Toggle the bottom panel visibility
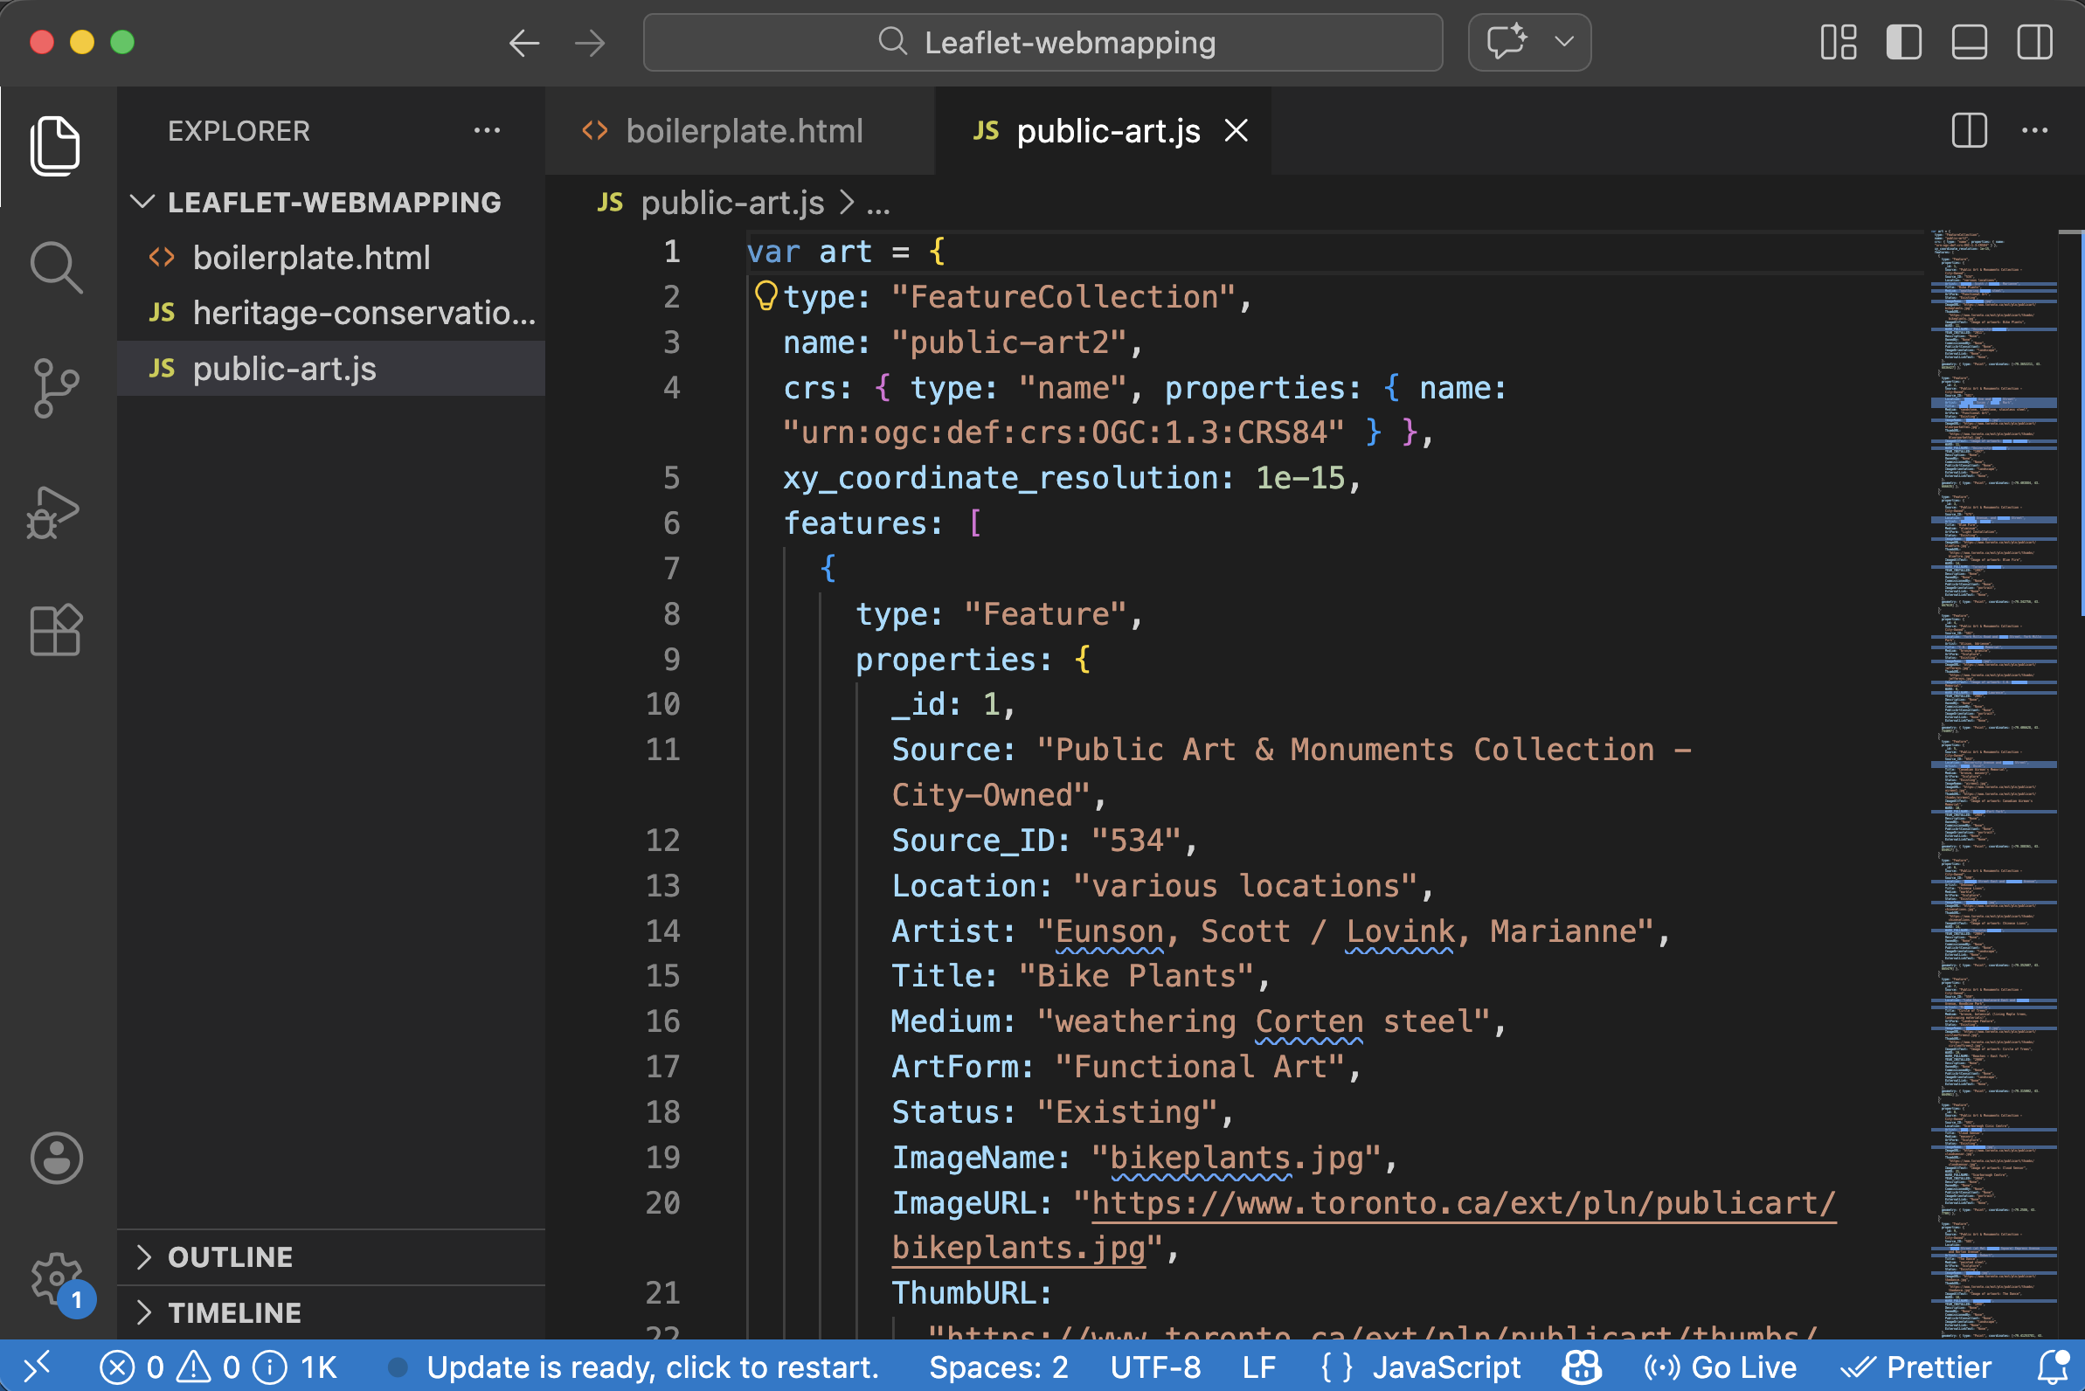Image resolution: width=2085 pixels, height=1391 pixels. click(1969, 43)
